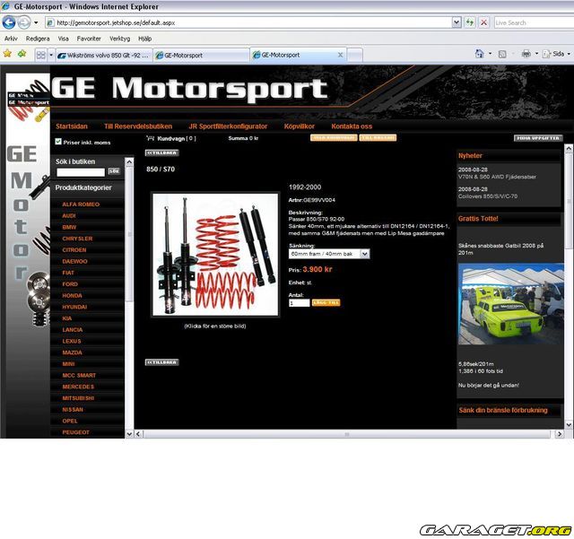
Task: Click the stop loading X icon
Action: (x=484, y=22)
